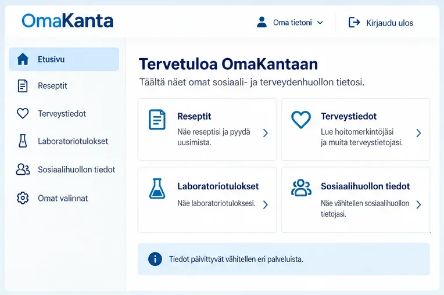The image size is (444, 295).
Task: Click text 'Näe vähitellen sosiaalihuollon tietojasi.'
Action: (365, 208)
